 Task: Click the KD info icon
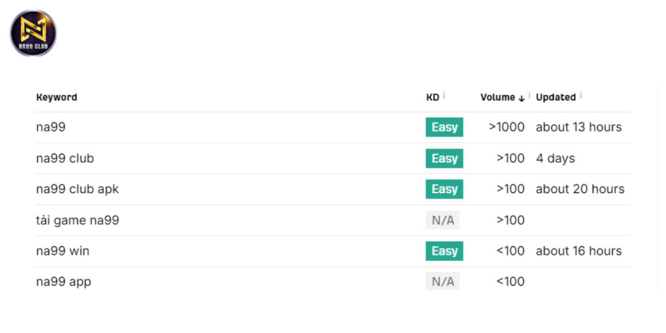pyautogui.click(x=444, y=96)
